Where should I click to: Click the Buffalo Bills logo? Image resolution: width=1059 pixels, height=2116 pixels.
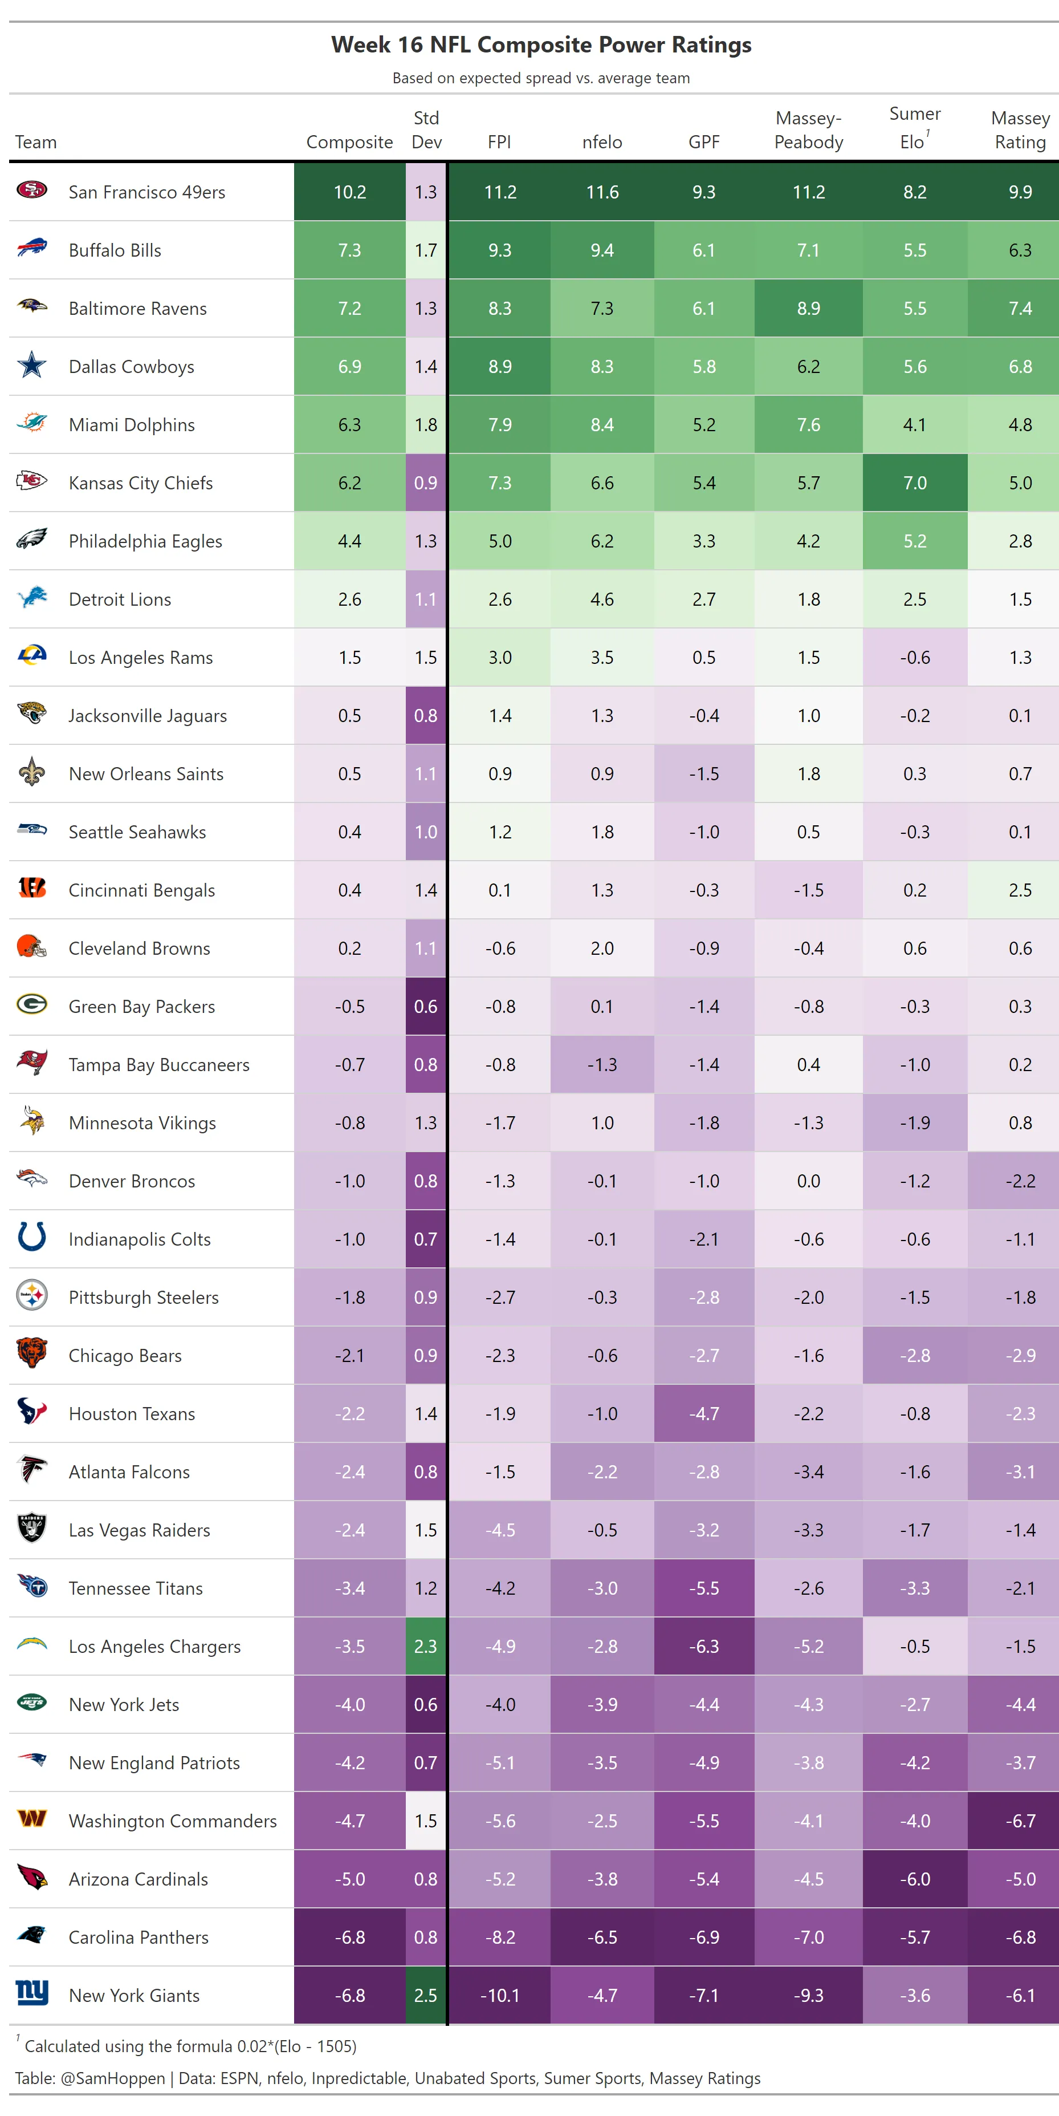click(x=32, y=249)
